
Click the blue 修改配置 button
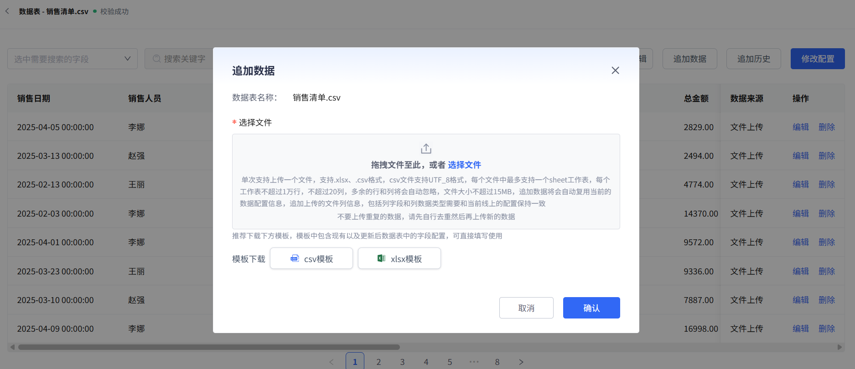818,59
